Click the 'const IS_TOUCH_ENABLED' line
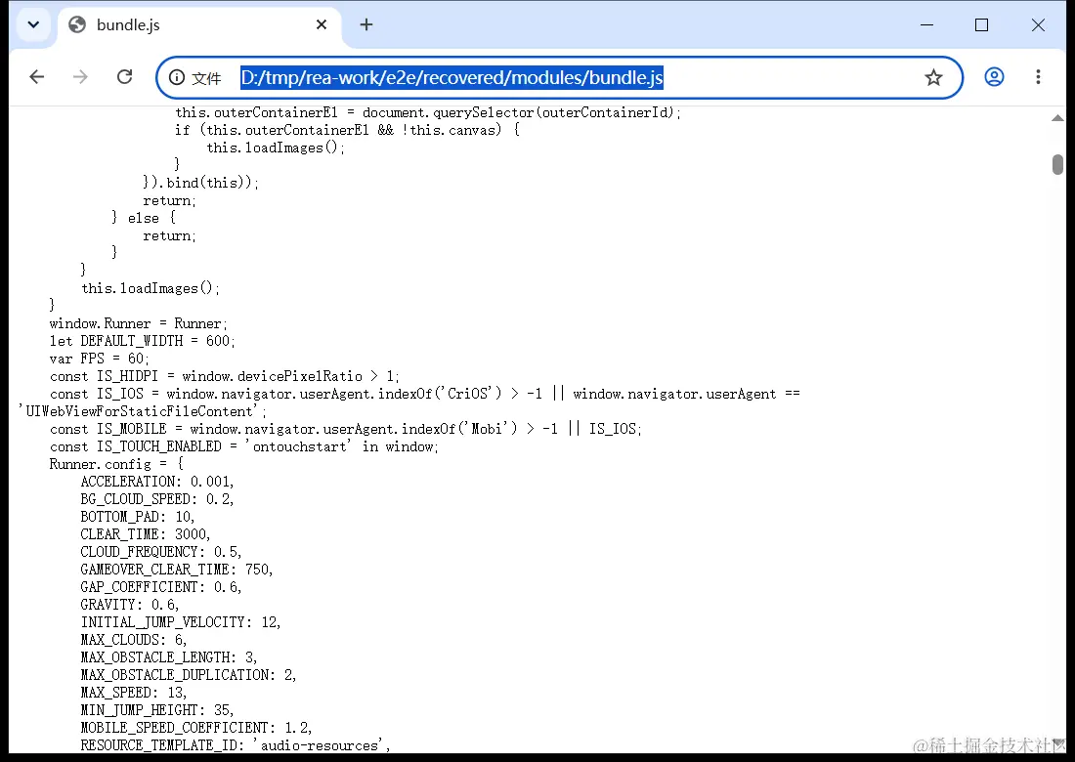 click(243, 446)
